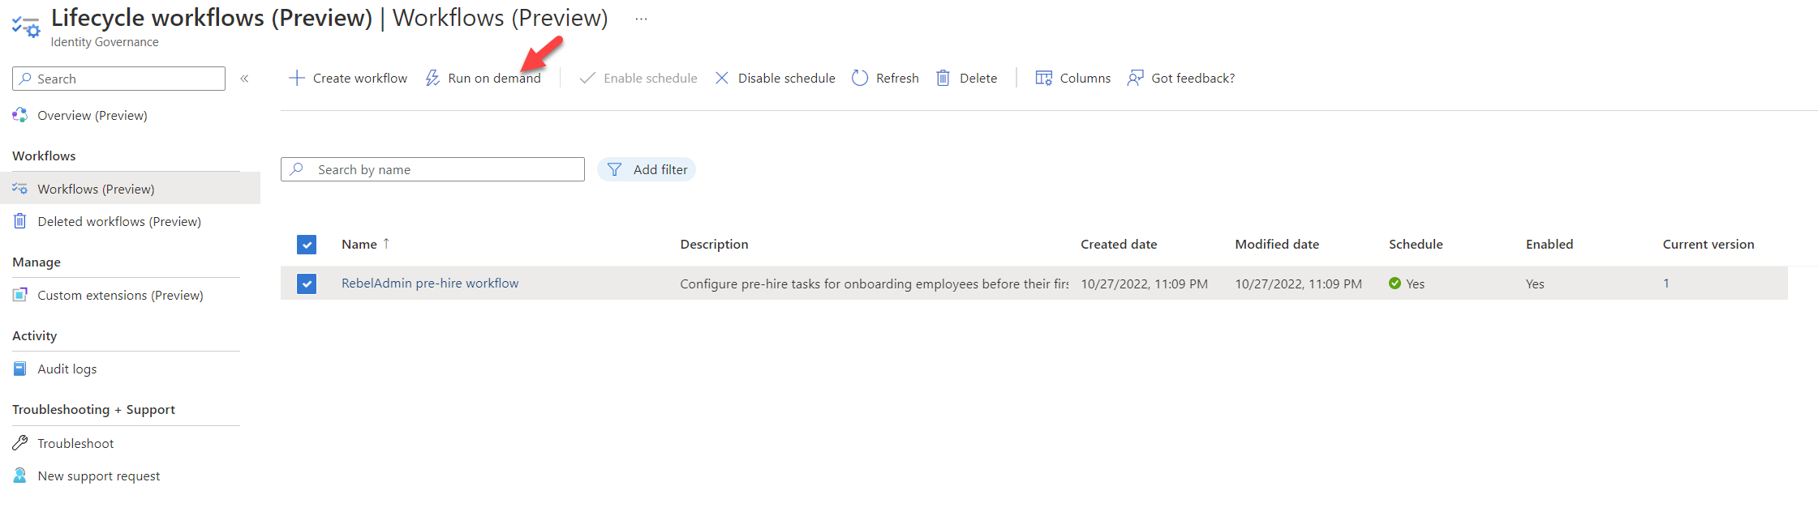Click the New support request person icon
The height and width of the screenshot is (516, 1818).
[20, 475]
